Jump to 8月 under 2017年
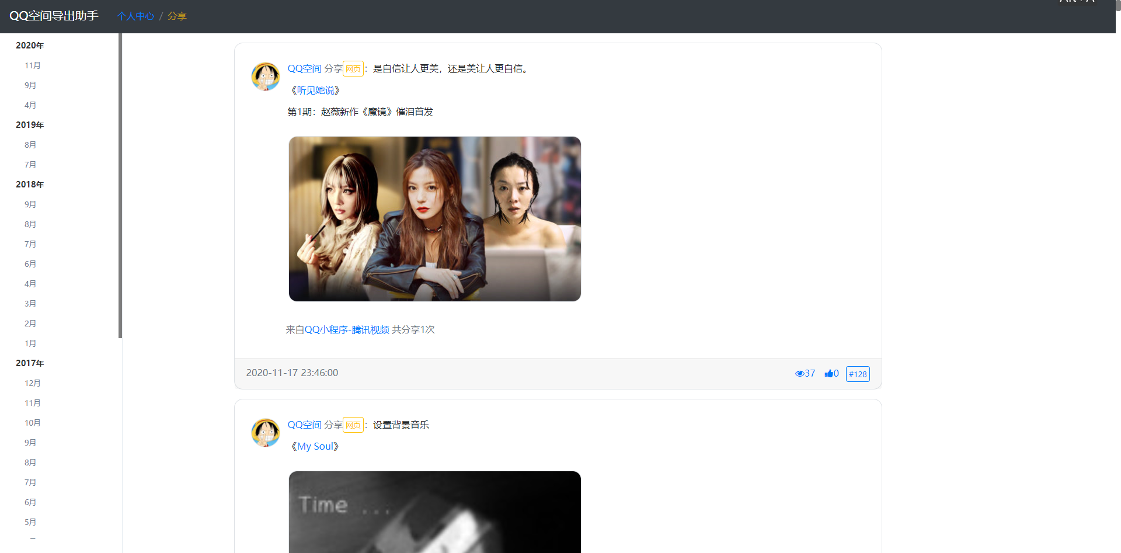This screenshot has width=1121, height=553. [30, 462]
